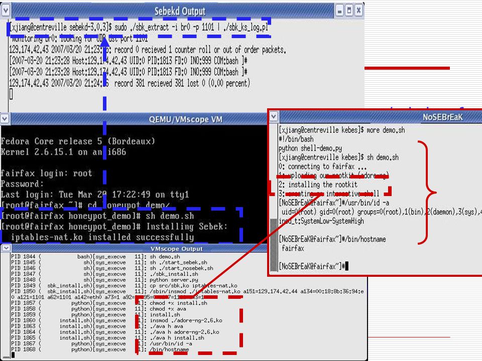The image size is (482, 361).
Task: Click the QEMU/VMscope VM title bar
Action: (x=185, y=119)
